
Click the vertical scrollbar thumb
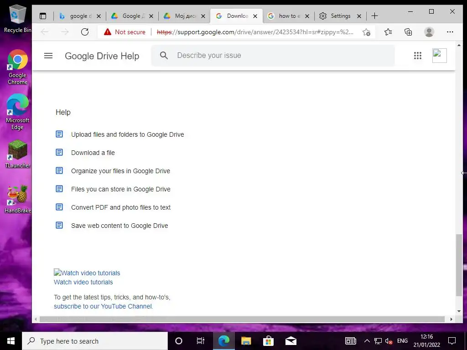[x=459, y=265]
